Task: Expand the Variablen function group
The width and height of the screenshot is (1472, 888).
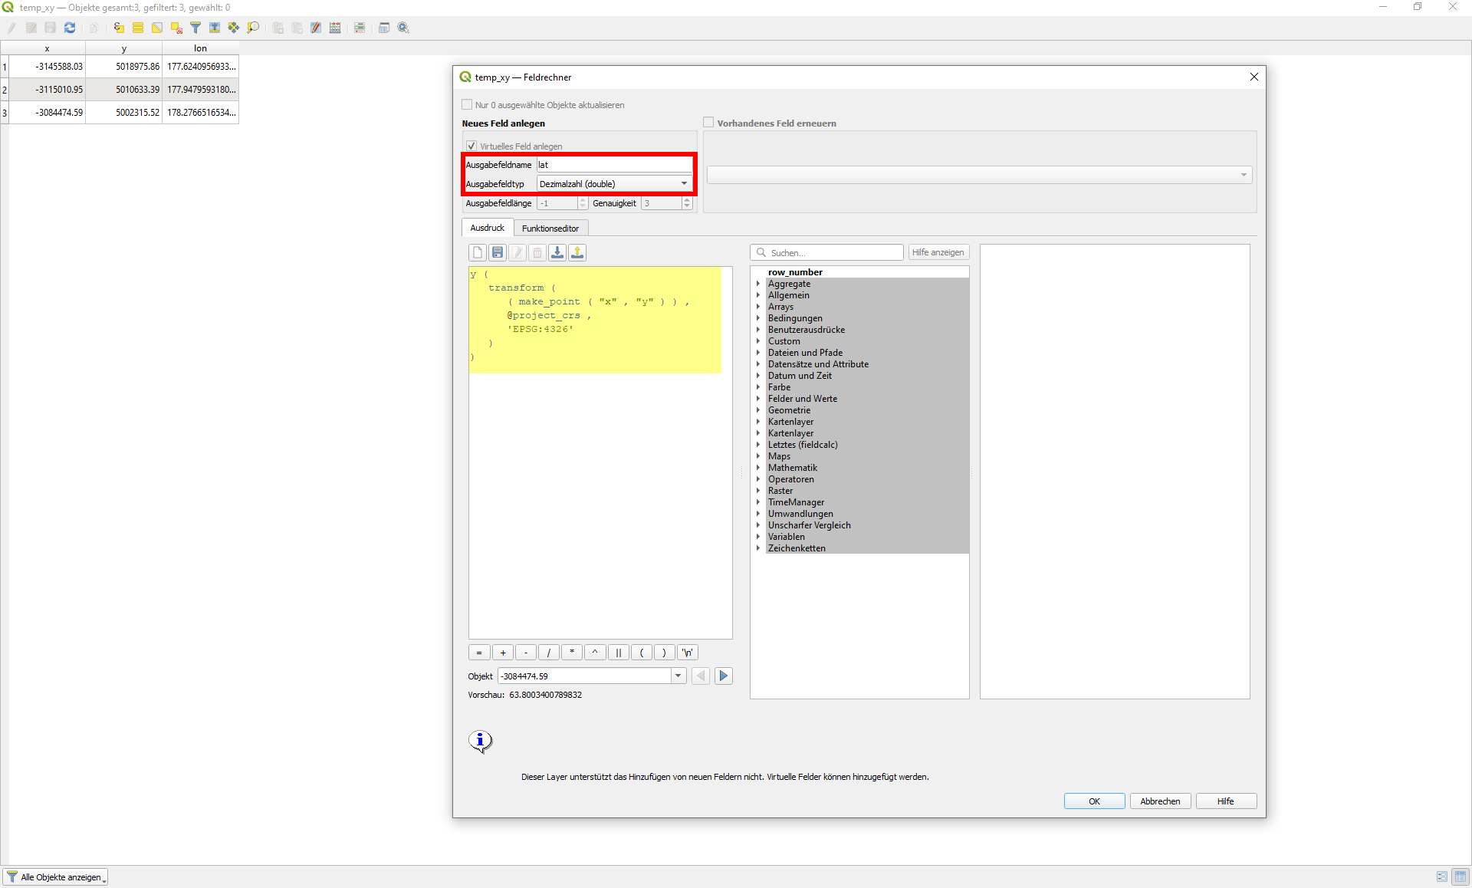Action: (758, 537)
